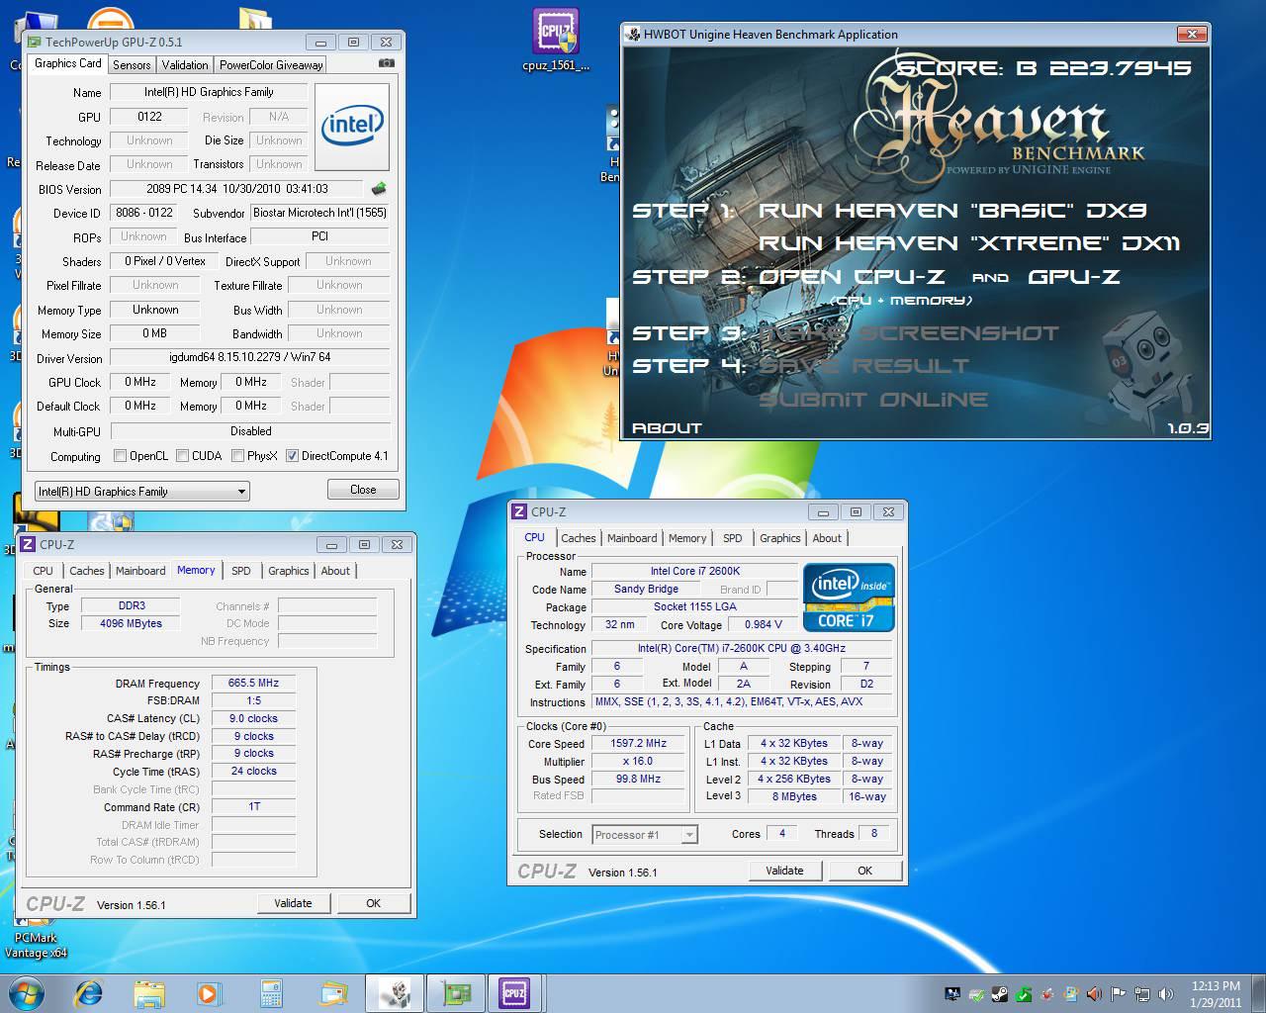1266x1013 pixels.
Task: Click the HWBOT Heaven window title icon
Action: (633, 34)
